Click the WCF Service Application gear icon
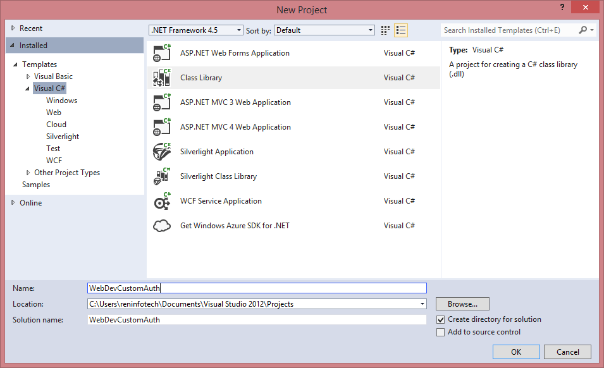 [162, 200]
